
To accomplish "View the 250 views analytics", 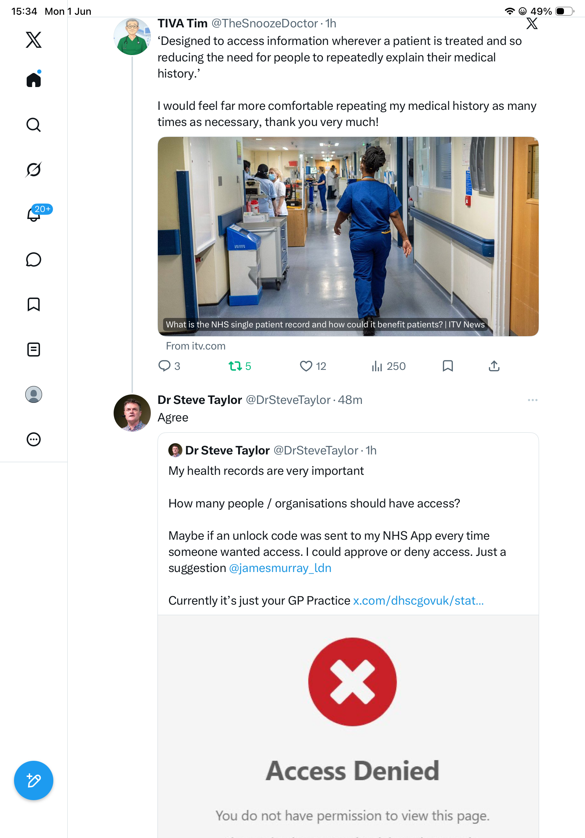I will tap(388, 366).
